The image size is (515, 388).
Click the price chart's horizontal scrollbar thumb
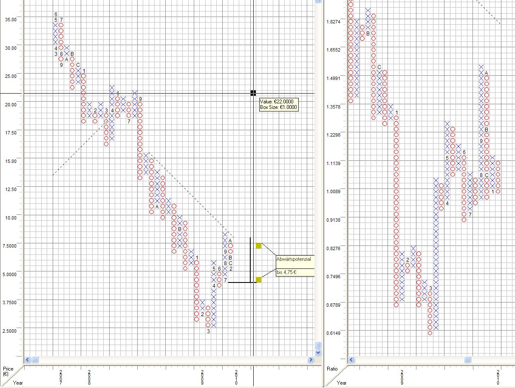coord(35,360)
